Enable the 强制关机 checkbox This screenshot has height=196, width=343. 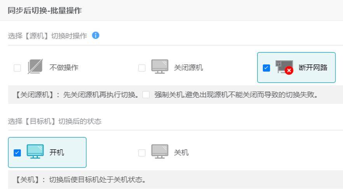pyautogui.click(x=146, y=95)
